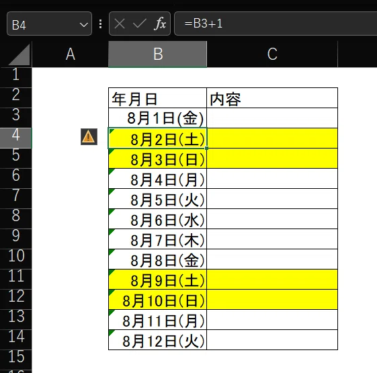Select cell with 8月5日(火)
This screenshot has width=377, height=373.
(x=157, y=199)
